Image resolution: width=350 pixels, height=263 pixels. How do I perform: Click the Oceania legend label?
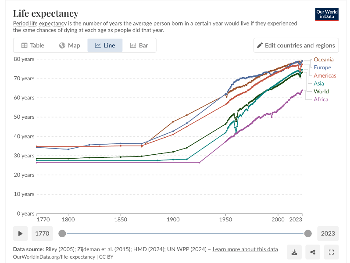(323, 60)
